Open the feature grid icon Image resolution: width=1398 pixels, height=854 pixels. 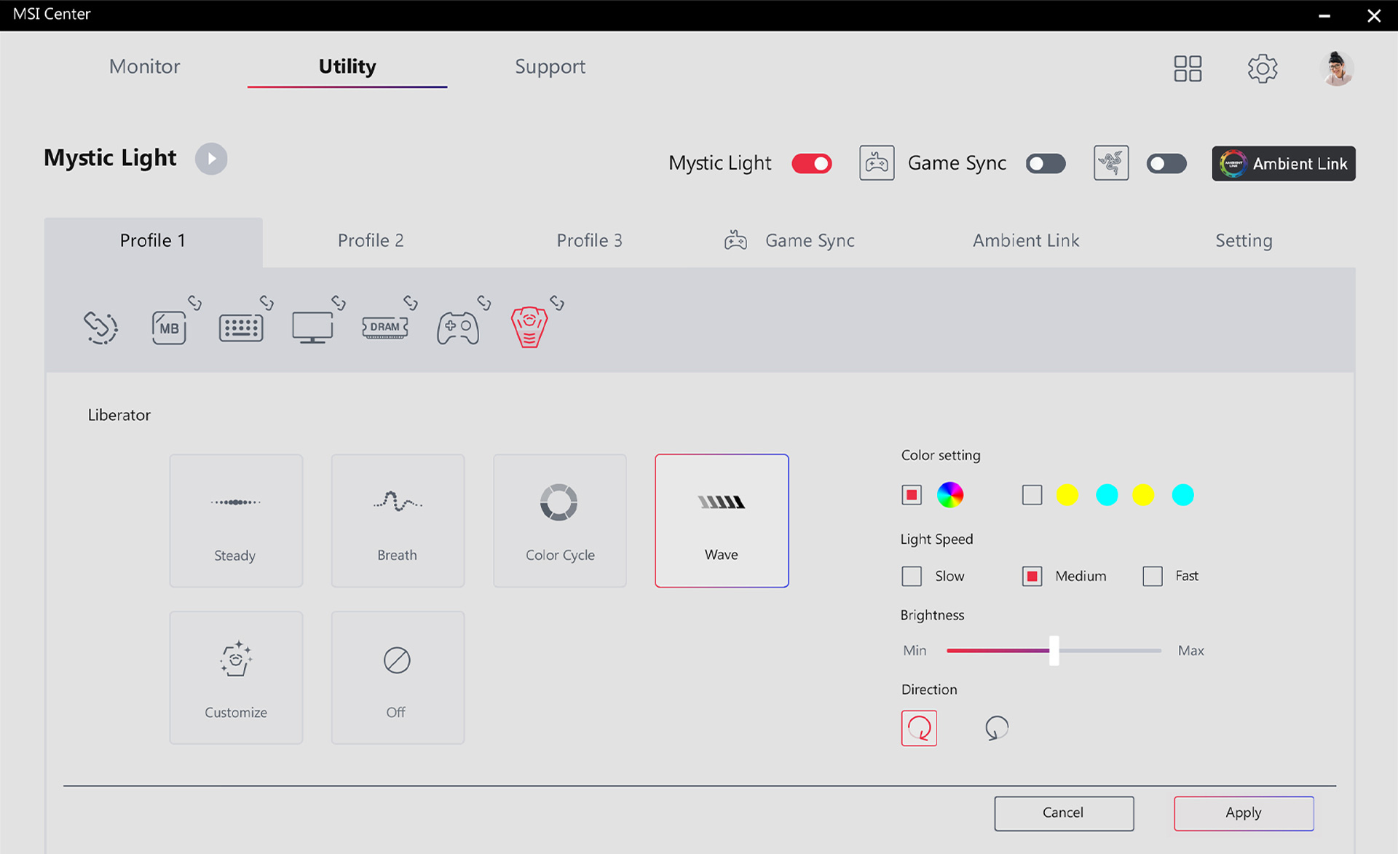point(1188,68)
